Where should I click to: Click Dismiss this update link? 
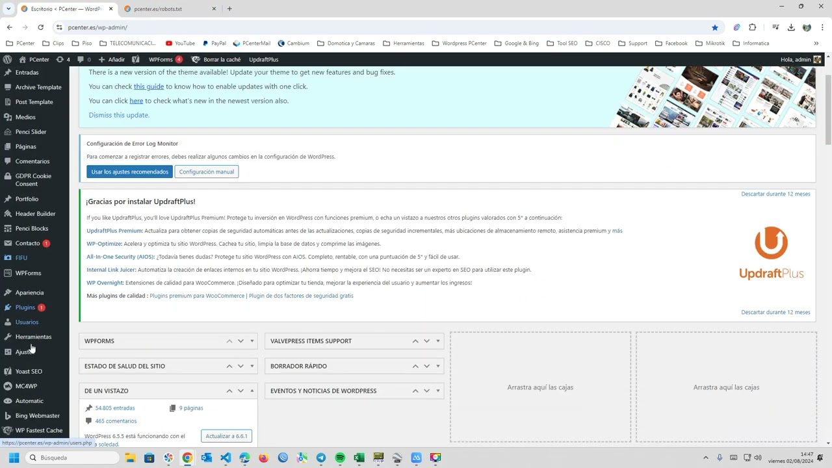[119, 115]
